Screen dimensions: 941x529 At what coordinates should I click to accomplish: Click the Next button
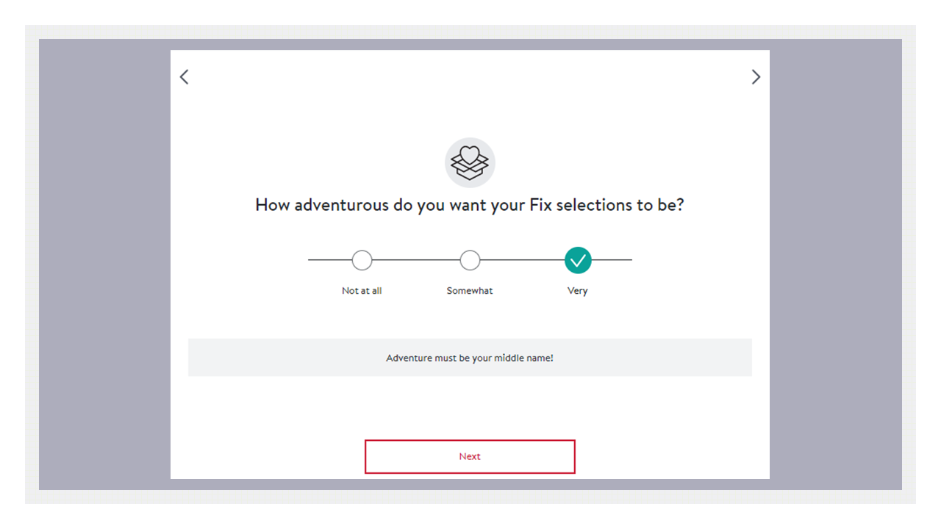pyautogui.click(x=470, y=456)
